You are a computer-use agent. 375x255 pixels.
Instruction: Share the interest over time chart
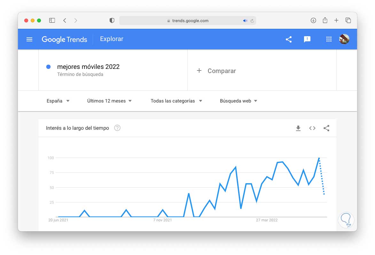[326, 128]
